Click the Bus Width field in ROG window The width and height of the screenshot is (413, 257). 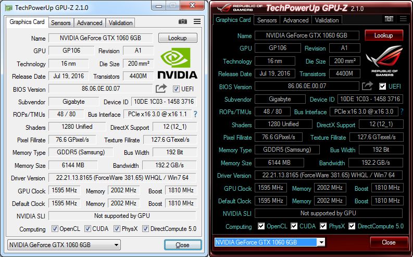[x=381, y=150]
